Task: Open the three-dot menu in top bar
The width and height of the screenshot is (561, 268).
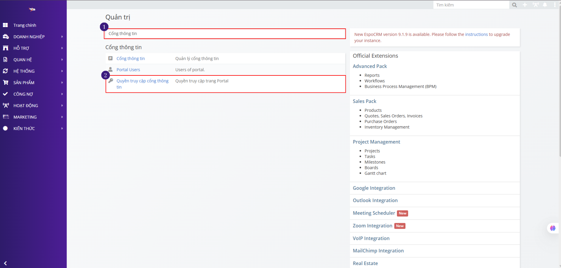Action: [x=555, y=5]
